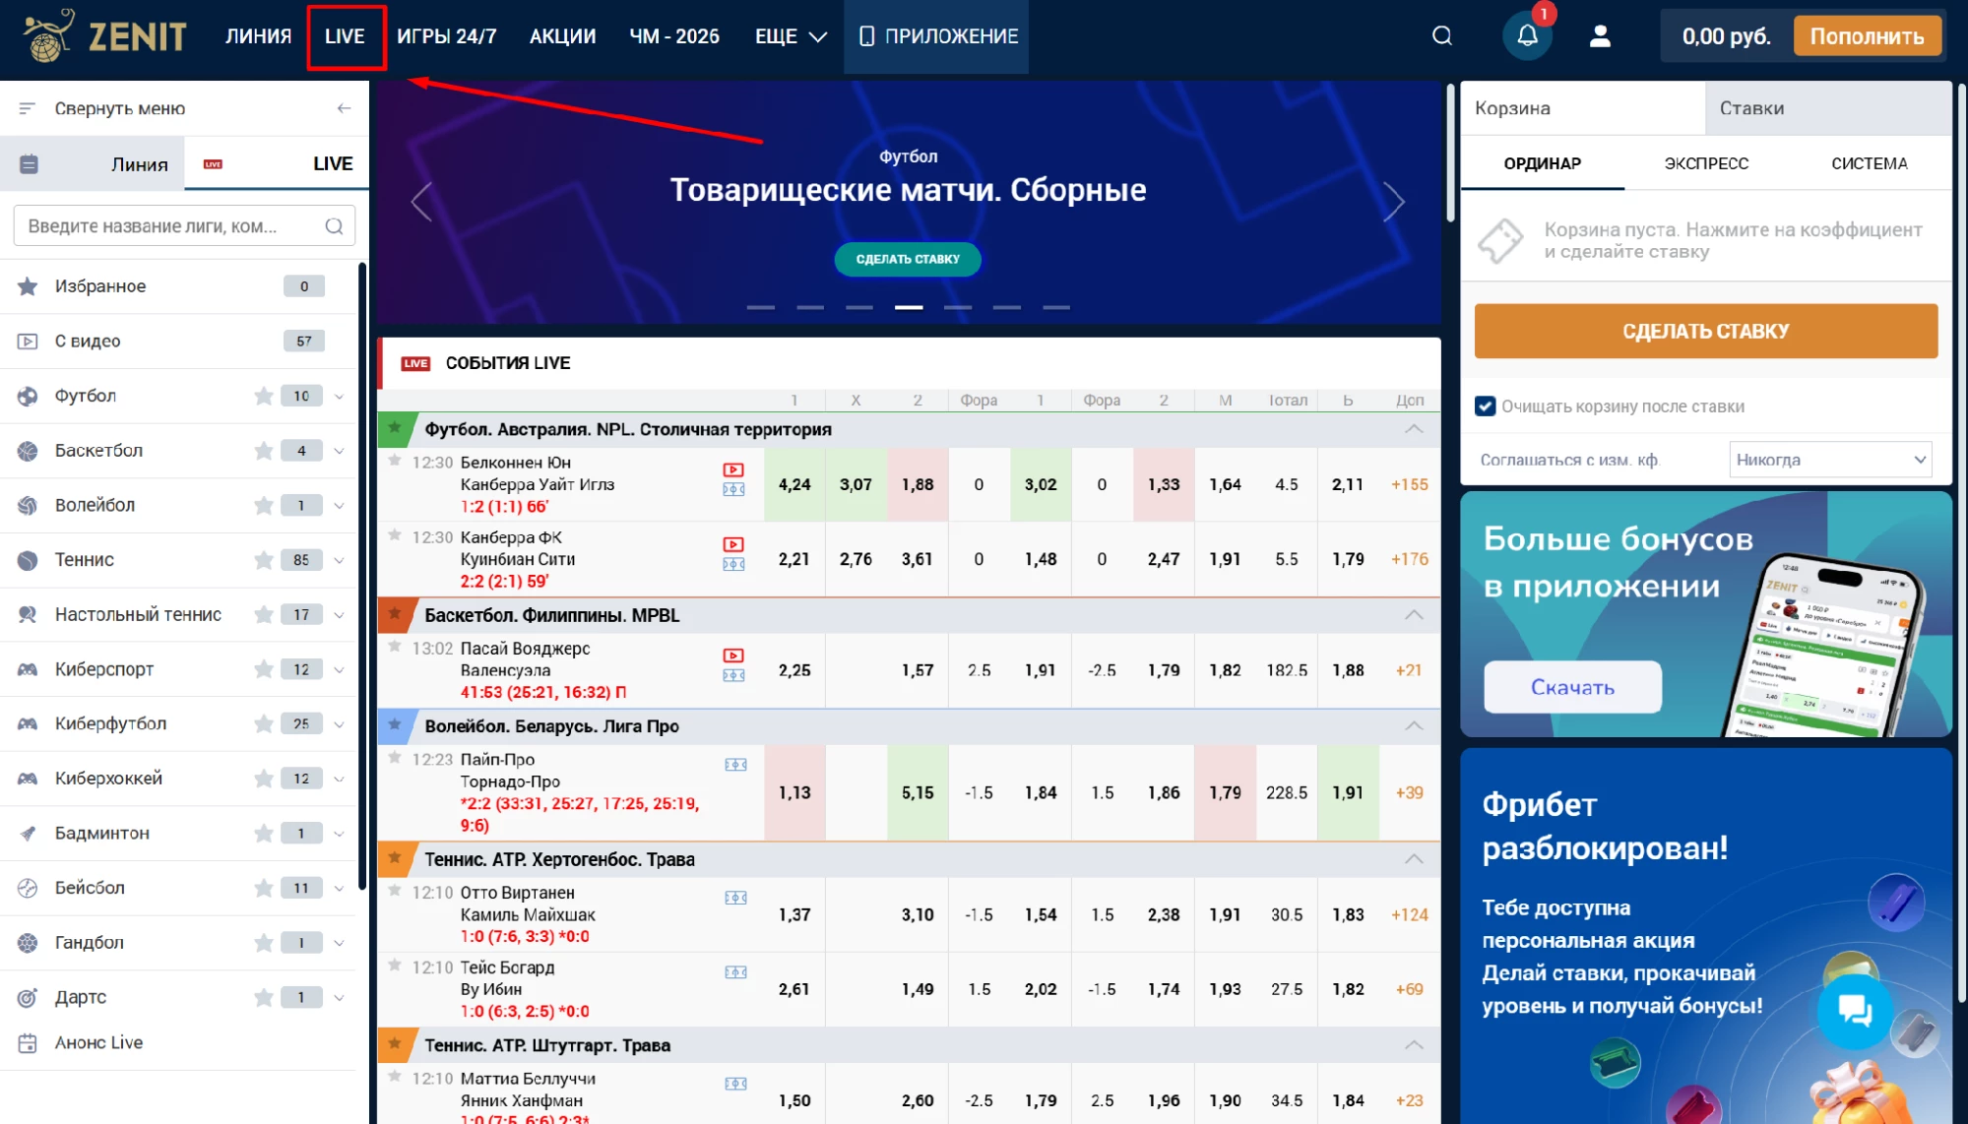Favorite Белконнен Юн match star
Image resolution: width=1968 pixels, height=1124 pixels.
[395, 461]
